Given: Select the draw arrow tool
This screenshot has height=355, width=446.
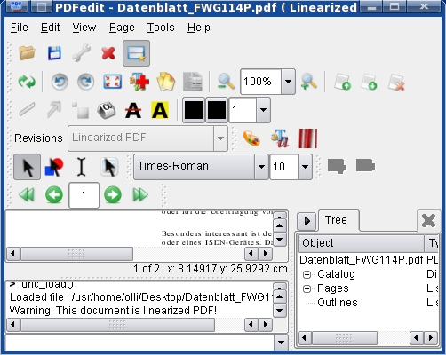Looking at the screenshot, I should (54, 110).
